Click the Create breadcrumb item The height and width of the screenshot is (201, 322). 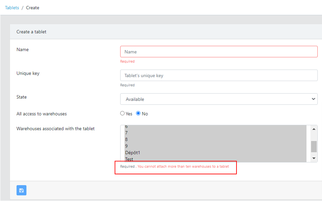(x=33, y=8)
